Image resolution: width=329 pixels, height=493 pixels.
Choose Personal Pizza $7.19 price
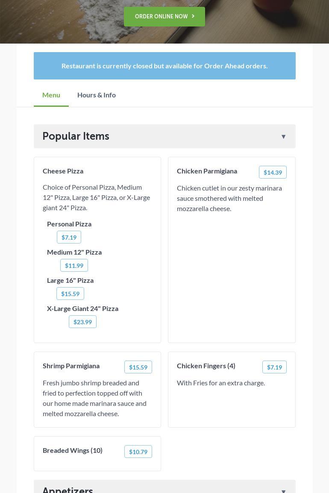69,237
